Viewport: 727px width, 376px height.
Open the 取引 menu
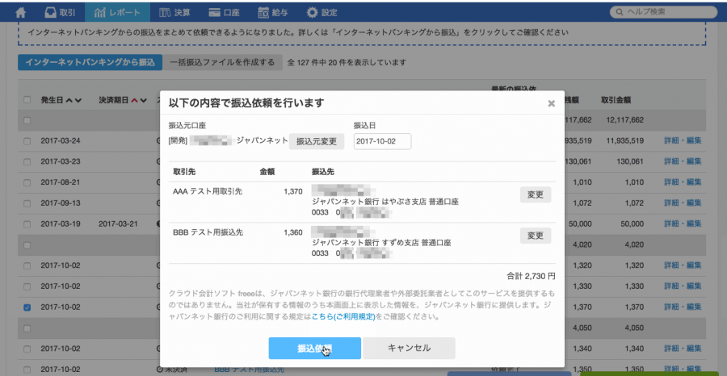61,13
